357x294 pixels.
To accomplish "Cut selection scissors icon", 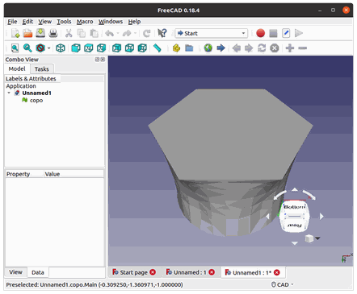I will click(69, 33).
